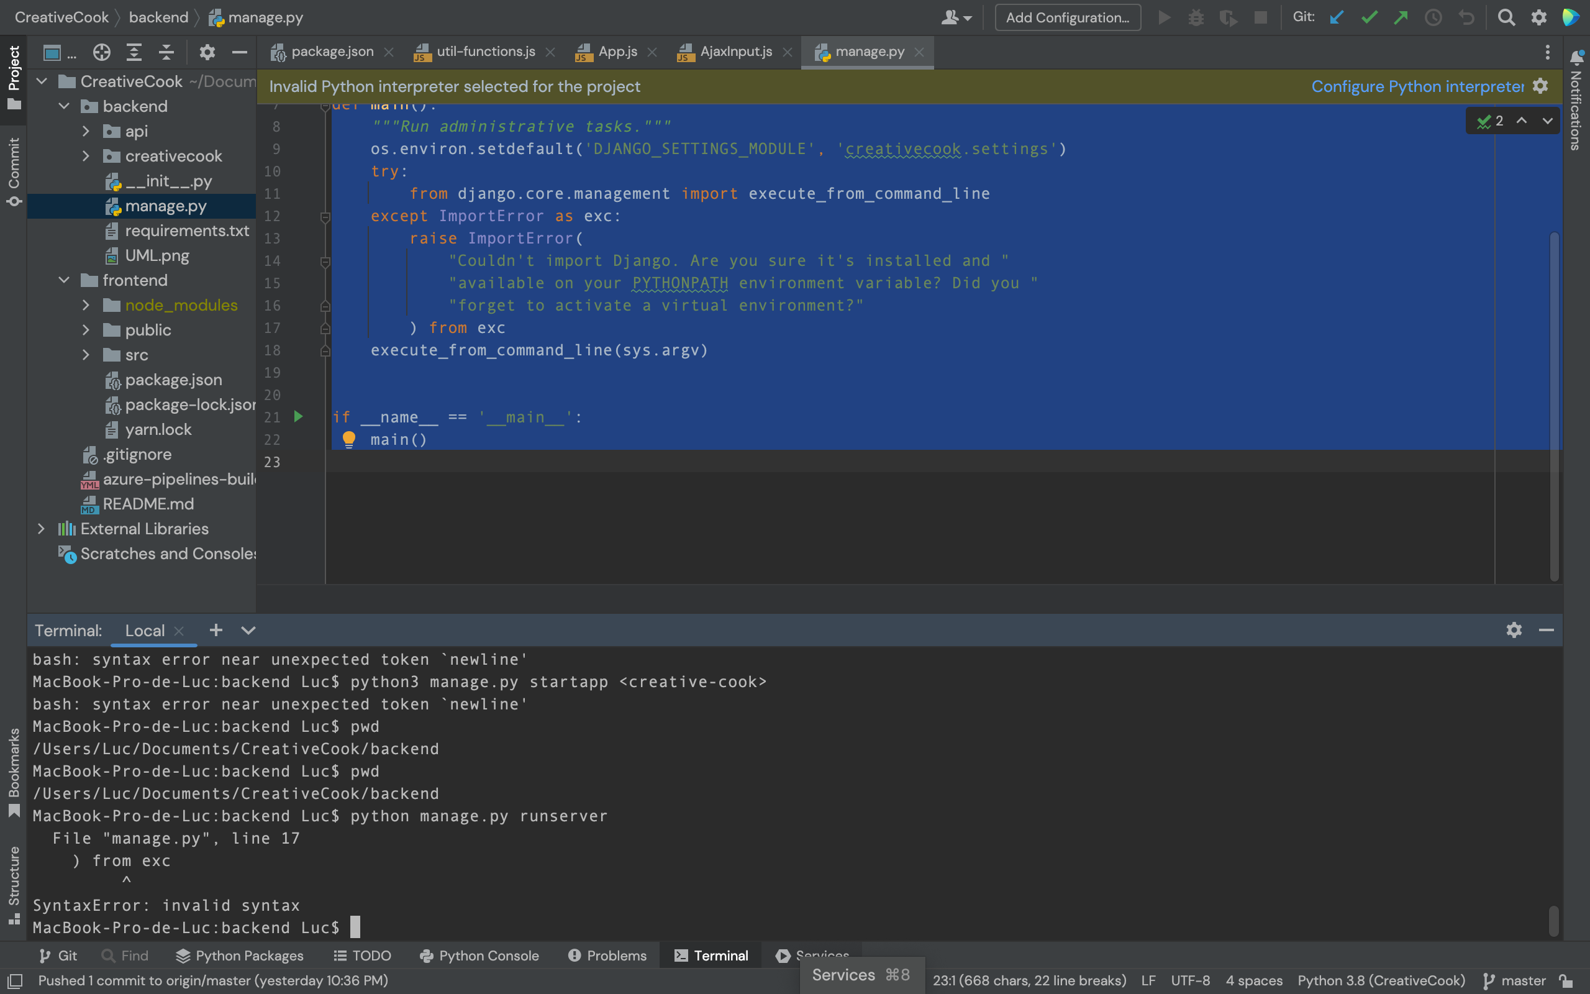
Task: Click the Git commit checkmark icon
Action: click(1369, 18)
